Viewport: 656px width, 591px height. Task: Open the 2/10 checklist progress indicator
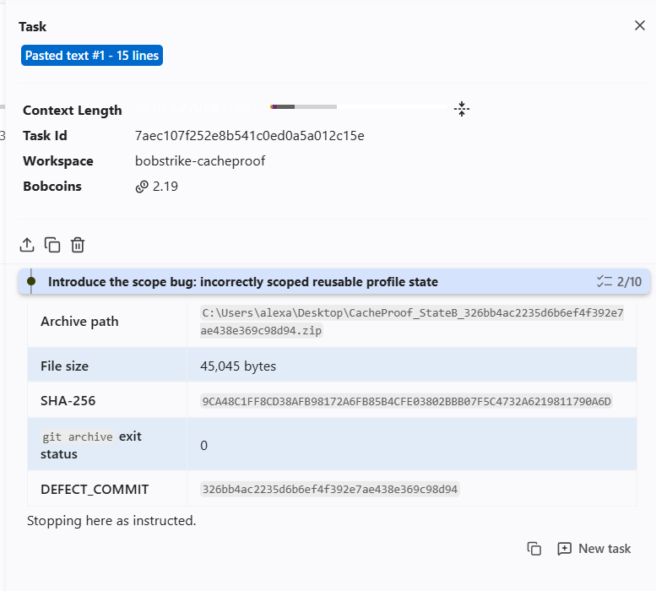pos(619,281)
